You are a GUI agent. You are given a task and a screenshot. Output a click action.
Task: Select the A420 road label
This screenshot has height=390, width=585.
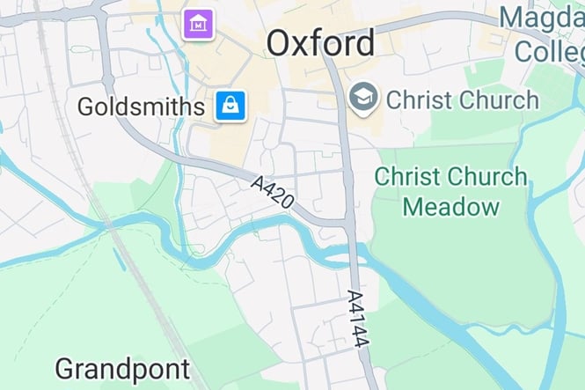click(x=273, y=193)
